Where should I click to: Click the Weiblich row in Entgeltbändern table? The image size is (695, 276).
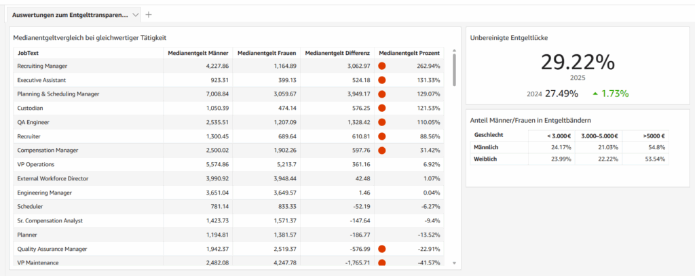point(486,159)
